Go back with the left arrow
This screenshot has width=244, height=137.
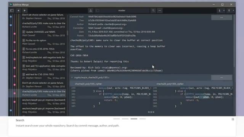pyautogui.click(x=18, y=11)
